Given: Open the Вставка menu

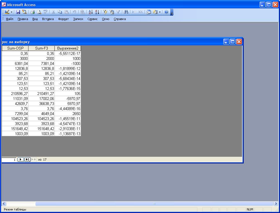Looking at the screenshot, I should point(48,19).
